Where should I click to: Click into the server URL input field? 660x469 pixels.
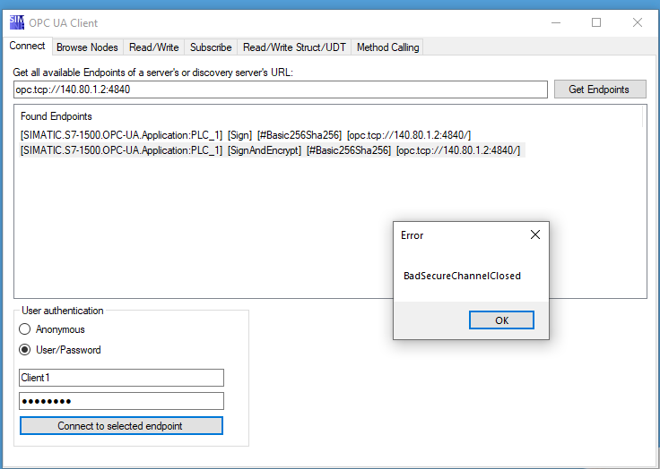pyautogui.click(x=281, y=90)
